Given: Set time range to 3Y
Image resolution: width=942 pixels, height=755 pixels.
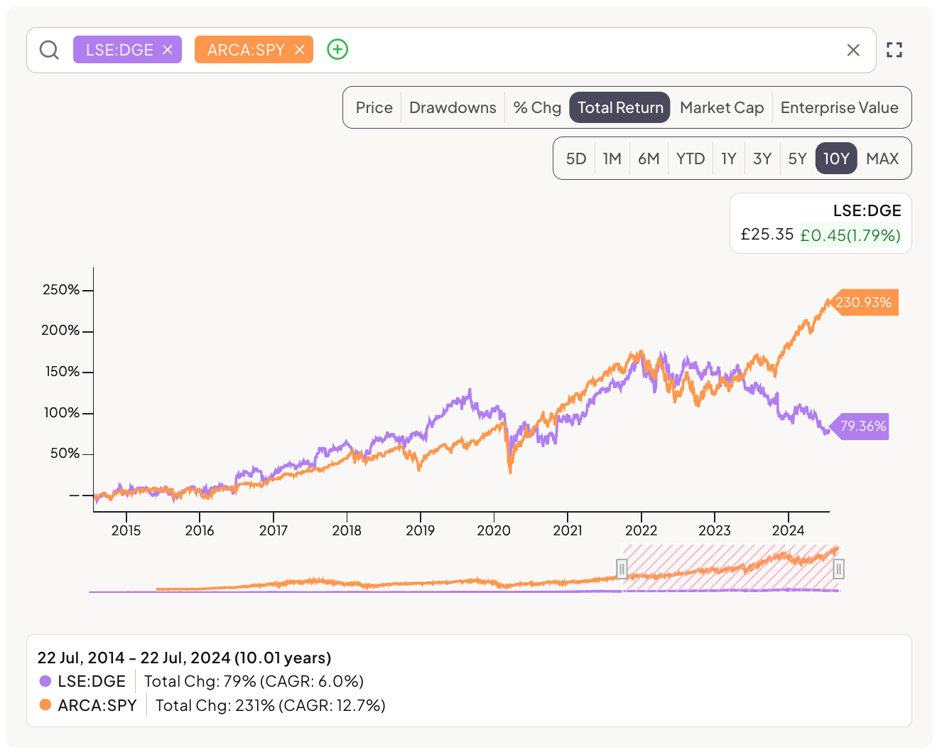Looking at the screenshot, I should [762, 159].
